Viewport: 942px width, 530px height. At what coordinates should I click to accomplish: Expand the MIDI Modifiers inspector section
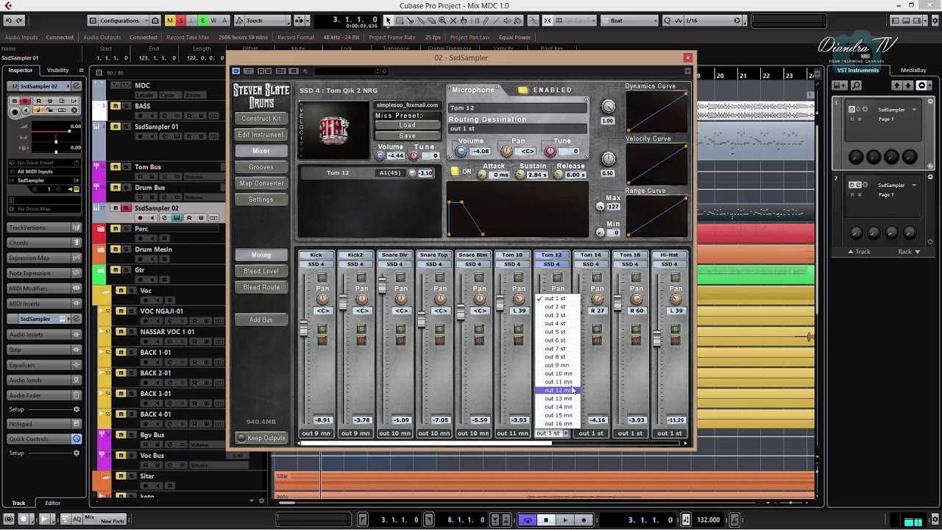43,289
